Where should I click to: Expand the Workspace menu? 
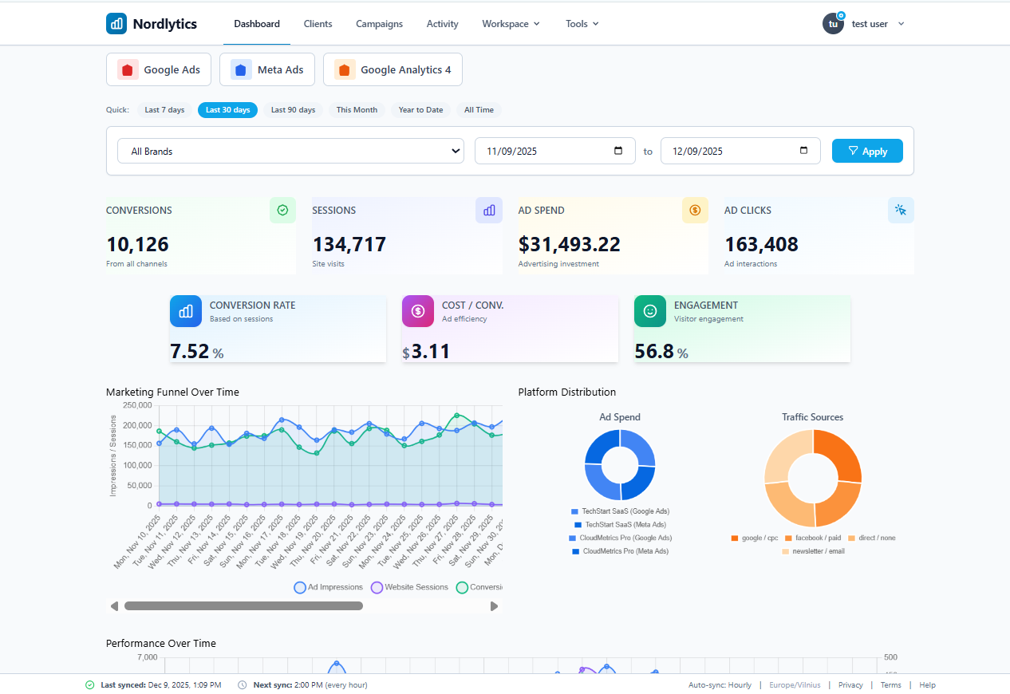click(511, 23)
